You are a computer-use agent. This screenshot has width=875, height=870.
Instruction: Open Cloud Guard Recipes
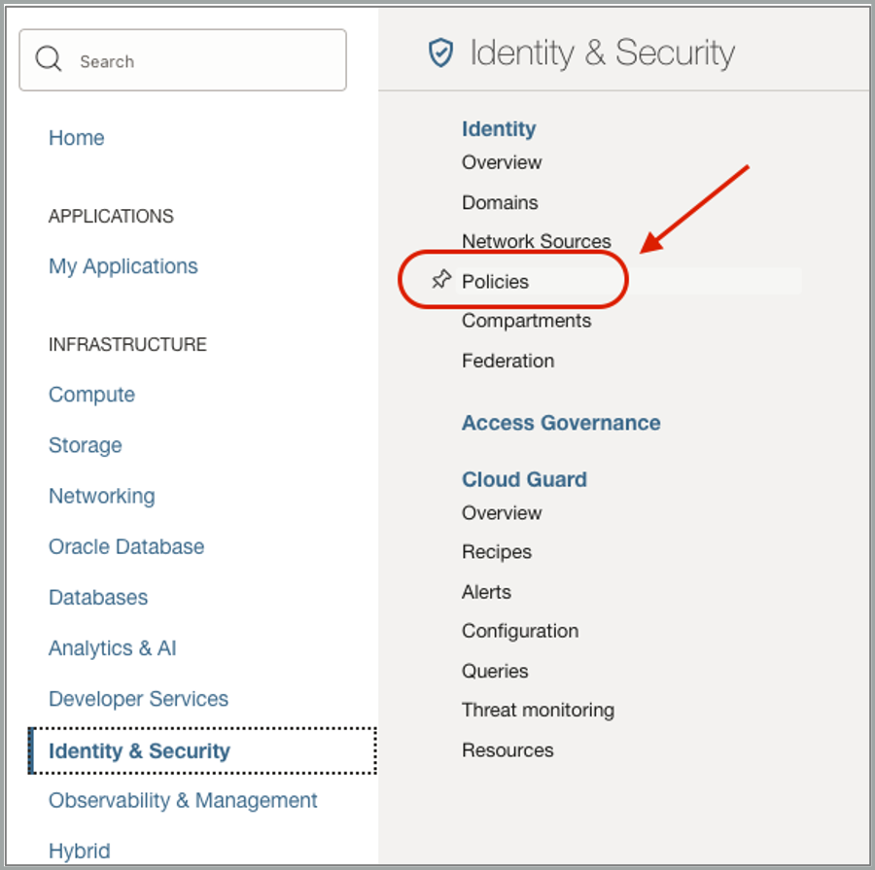[x=496, y=552]
